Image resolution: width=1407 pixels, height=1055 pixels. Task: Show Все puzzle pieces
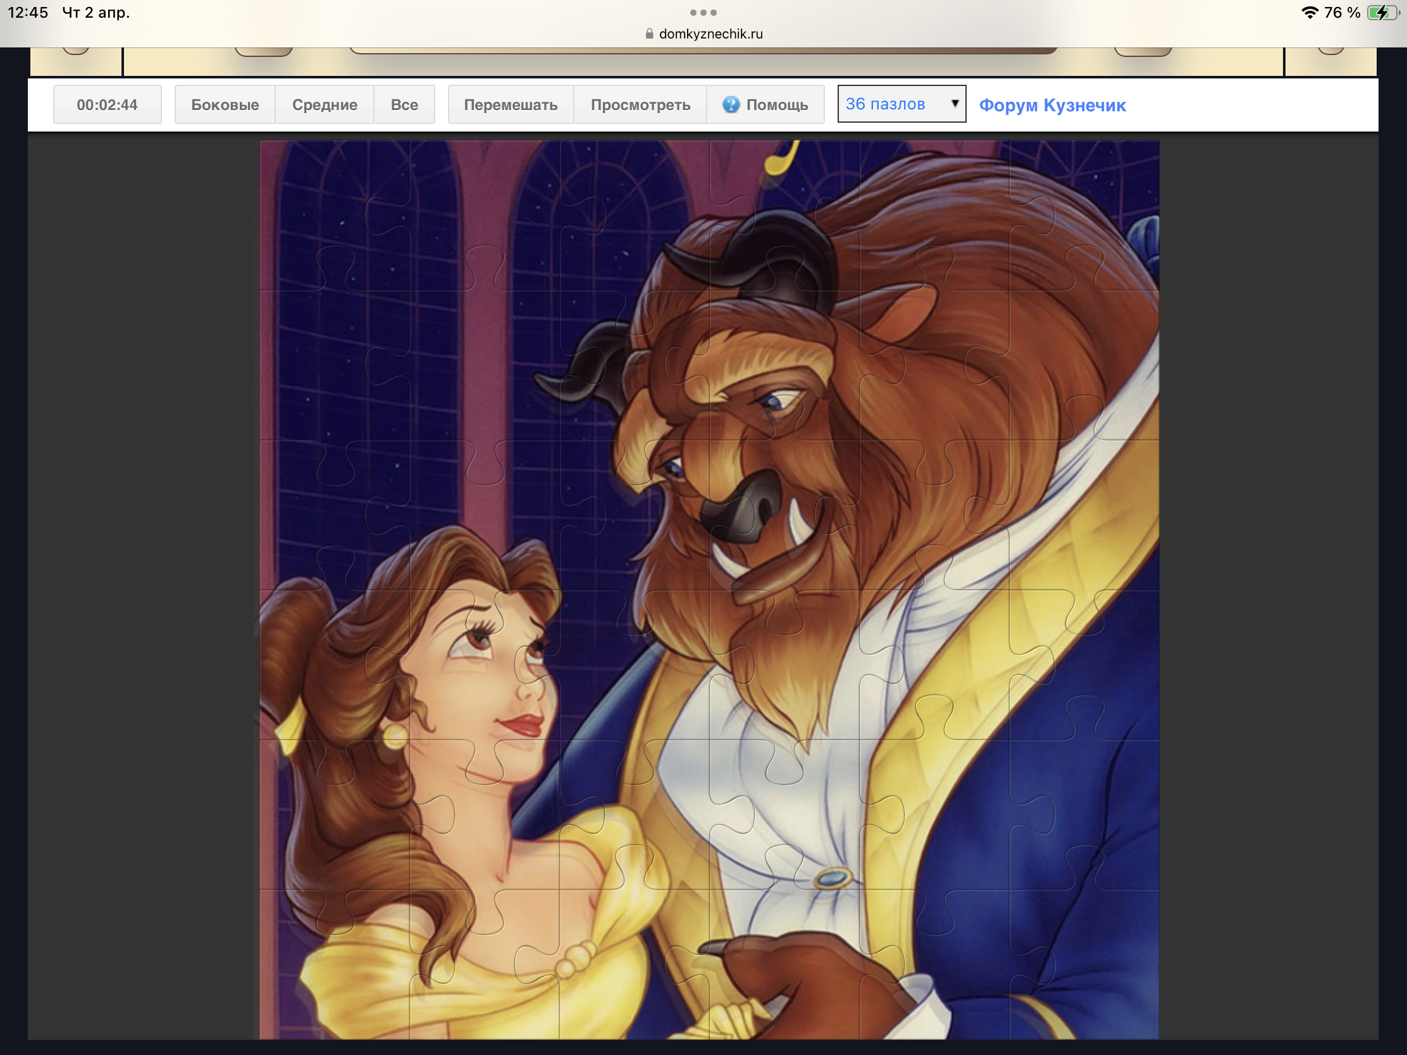point(404,104)
